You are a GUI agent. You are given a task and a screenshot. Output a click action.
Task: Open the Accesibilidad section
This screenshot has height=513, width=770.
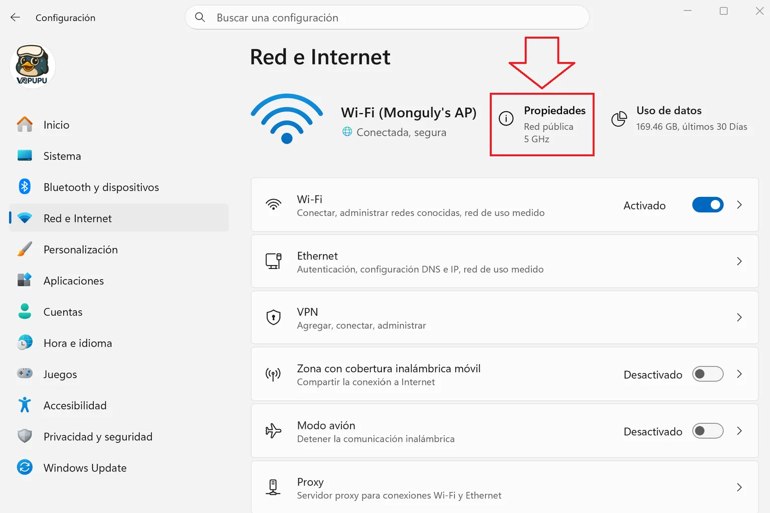pos(119,405)
